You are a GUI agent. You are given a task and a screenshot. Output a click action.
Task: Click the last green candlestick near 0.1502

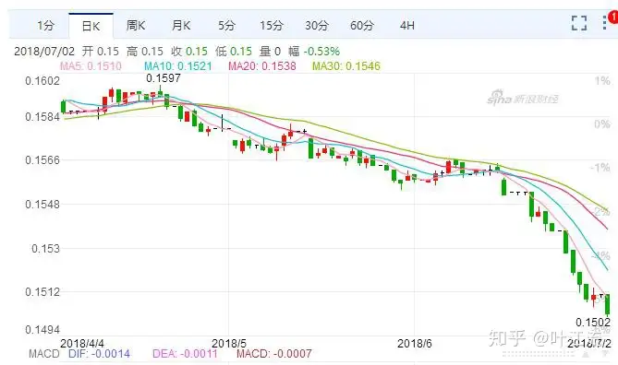(607, 304)
